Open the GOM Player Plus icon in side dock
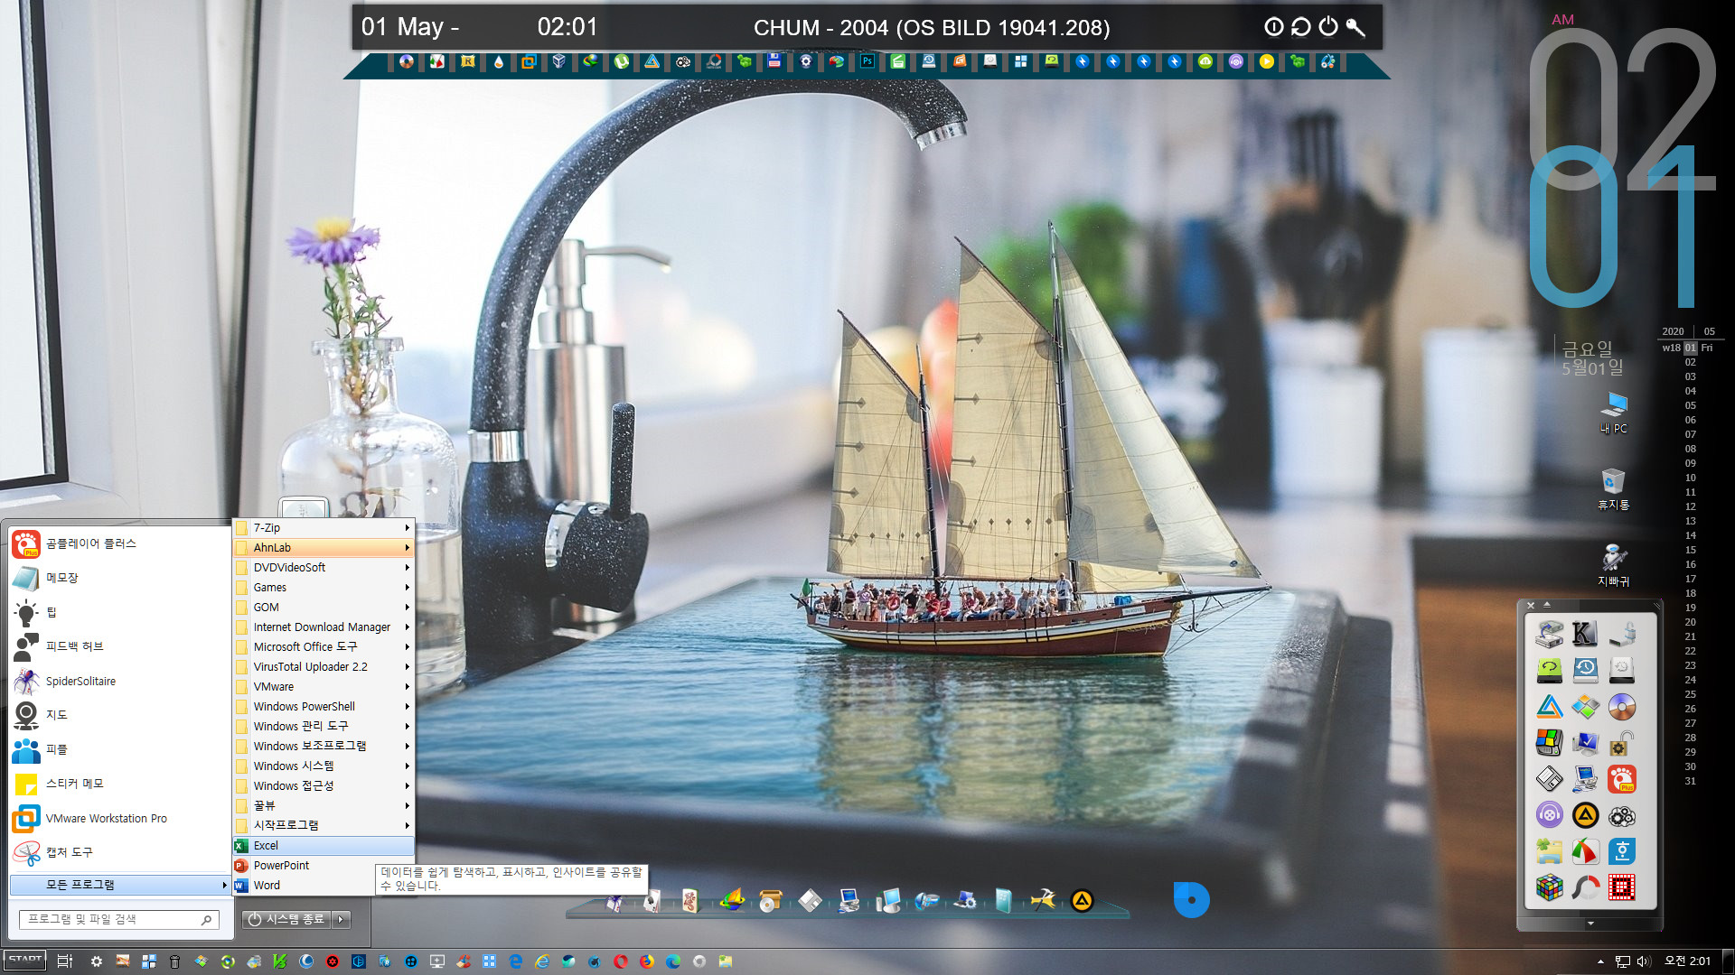This screenshot has width=1735, height=975. pos(1621,779)
